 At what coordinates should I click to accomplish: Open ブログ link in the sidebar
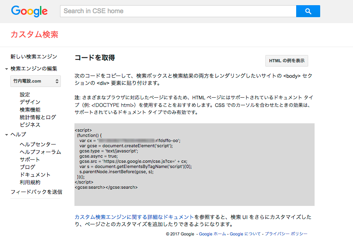pos(28,167)
